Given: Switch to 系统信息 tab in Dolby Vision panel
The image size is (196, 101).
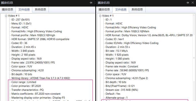Looking at the screenshot, I should point(137,9).
